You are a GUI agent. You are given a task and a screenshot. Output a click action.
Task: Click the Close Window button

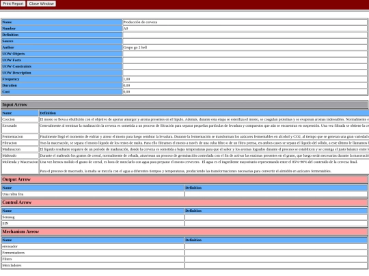(42, 3)
